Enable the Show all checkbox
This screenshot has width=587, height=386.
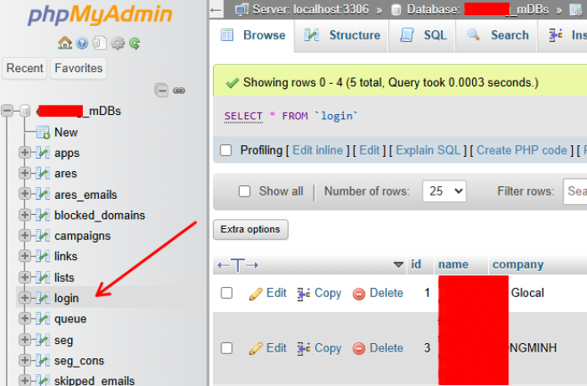point(245,191)
